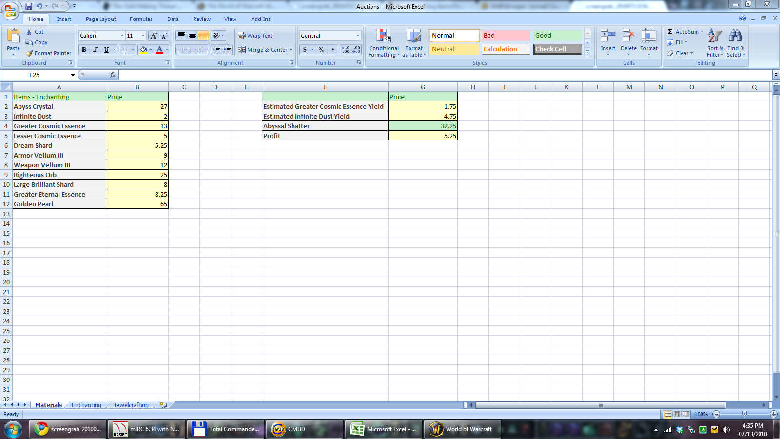Apply the Calculation cell style
The image size is (780, 439).
tap(506, 49)
